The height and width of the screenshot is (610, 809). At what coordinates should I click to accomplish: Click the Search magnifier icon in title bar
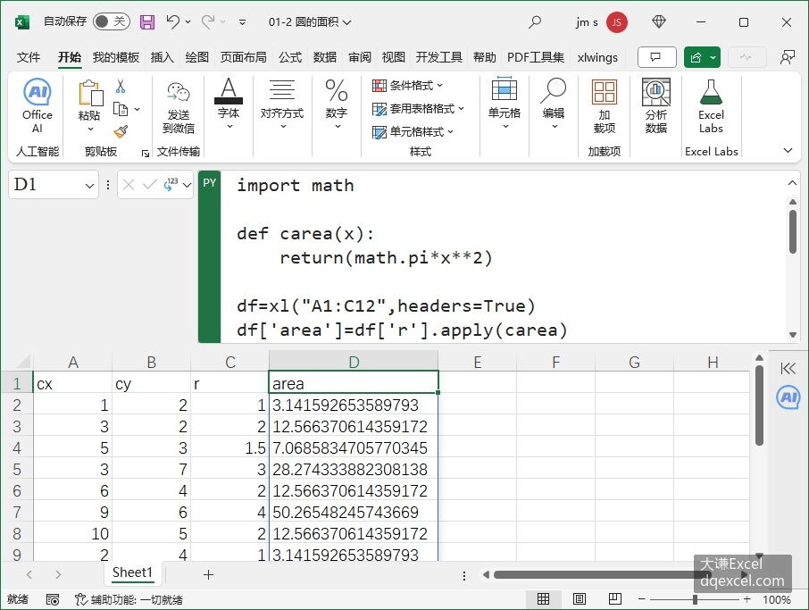pyautogui.click(x=535, y=21)
